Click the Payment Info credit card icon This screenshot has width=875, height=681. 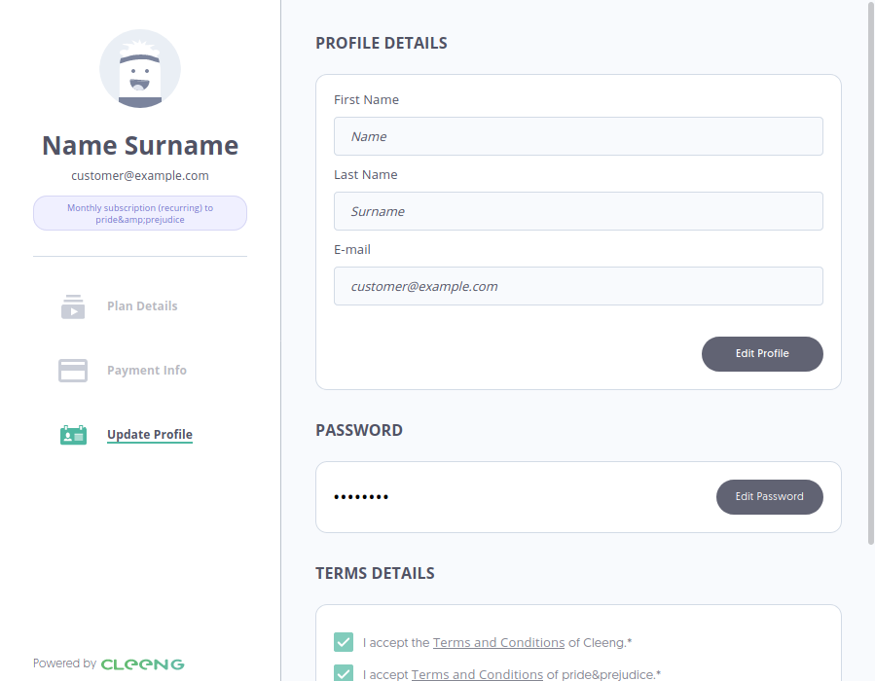(x=73, y=371)
